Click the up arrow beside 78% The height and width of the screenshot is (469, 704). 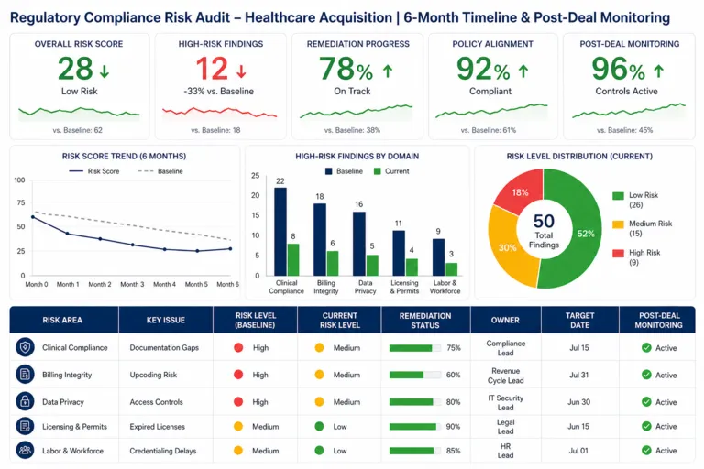[x=388, y=71]
